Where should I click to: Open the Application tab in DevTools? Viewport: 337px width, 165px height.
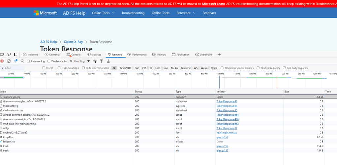tap(180, 55)
